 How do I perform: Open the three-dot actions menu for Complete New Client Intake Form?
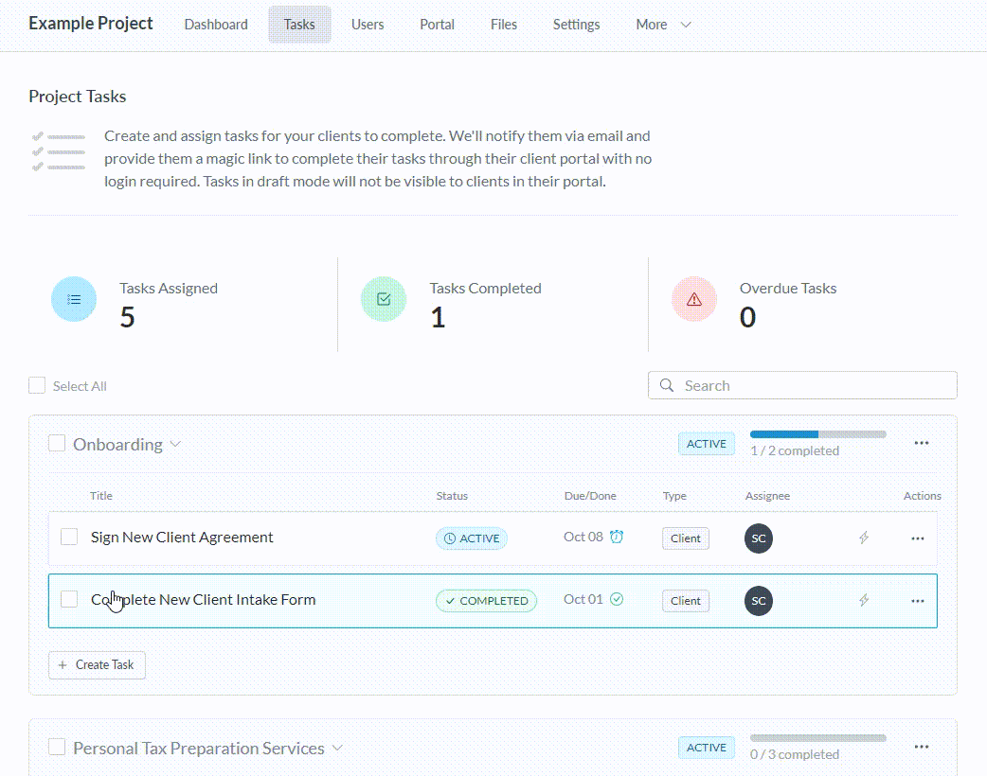point(917,600)
